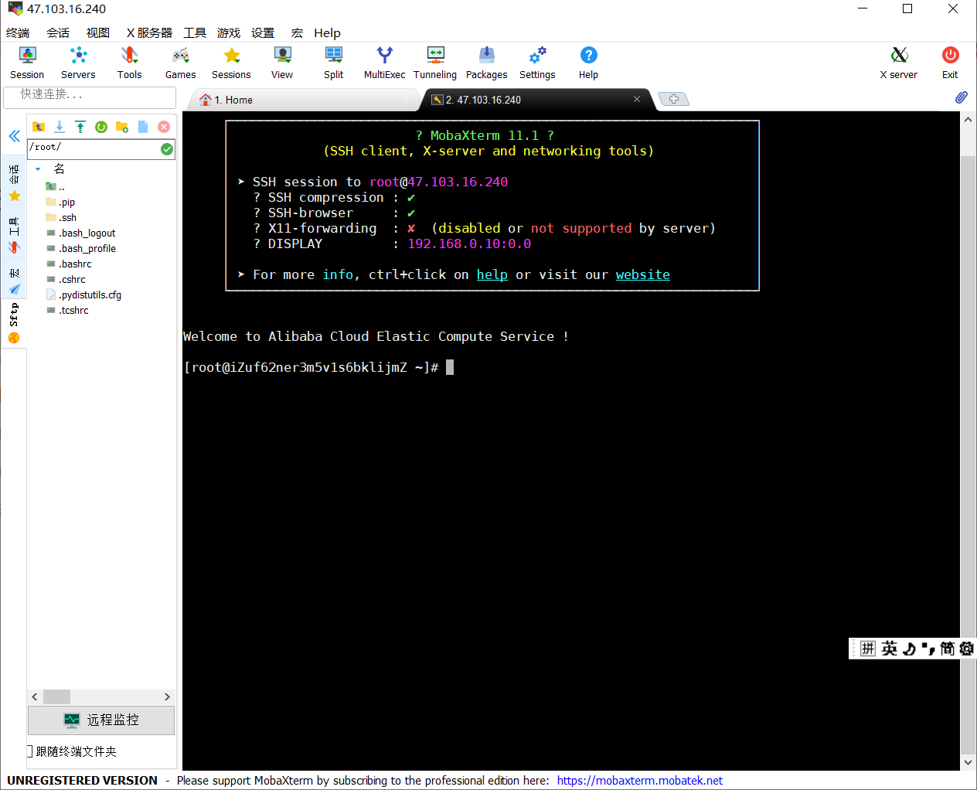
Task: Switch to the Sftp sidebar tab
Action: tap(14, 322)
